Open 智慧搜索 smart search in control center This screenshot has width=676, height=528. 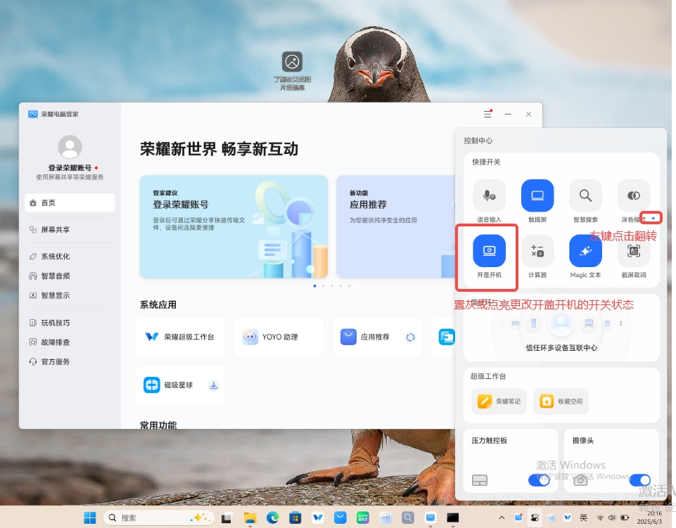coord(585,195)
